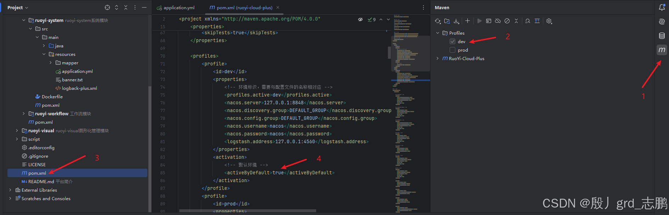Expand all in Project panel

117,7
